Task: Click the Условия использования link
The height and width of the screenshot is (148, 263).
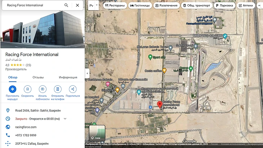Action: [233, 144]
